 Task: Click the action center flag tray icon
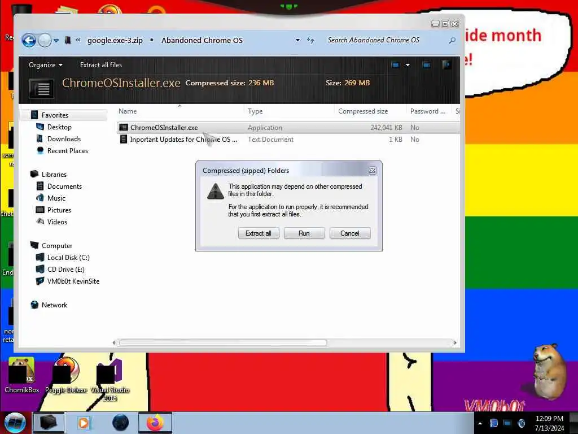tap(493, 423)
